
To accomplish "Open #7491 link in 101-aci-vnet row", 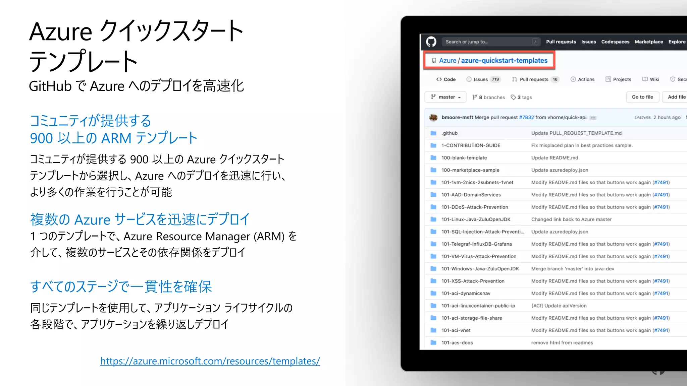I will point(661,330).
